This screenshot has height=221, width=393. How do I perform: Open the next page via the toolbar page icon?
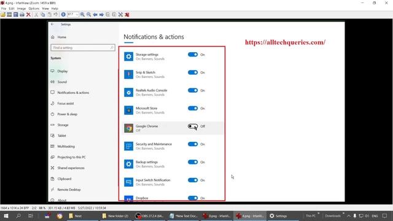114,15
